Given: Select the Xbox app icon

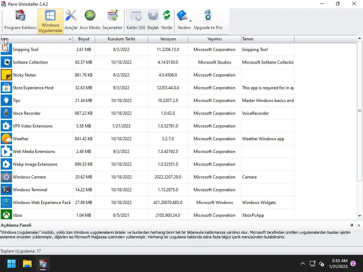Looking at the screenshot, I should pyautogui.click(x=6, y=215).
